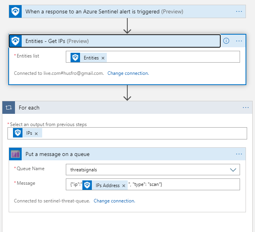Click the Entities - Get IPs shield icon
This screenshot has height=232, width=255.
(x=15, y=41)
